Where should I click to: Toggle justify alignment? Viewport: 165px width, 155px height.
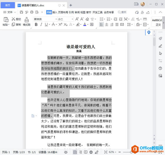(117, 25)
